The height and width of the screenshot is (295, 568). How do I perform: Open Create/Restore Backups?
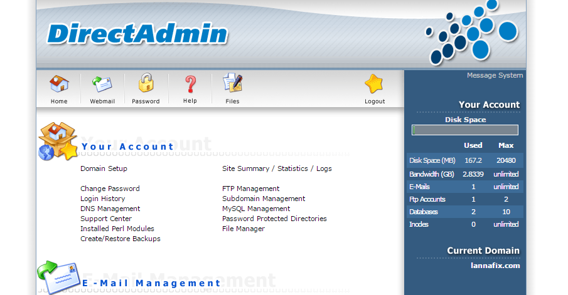121,239
